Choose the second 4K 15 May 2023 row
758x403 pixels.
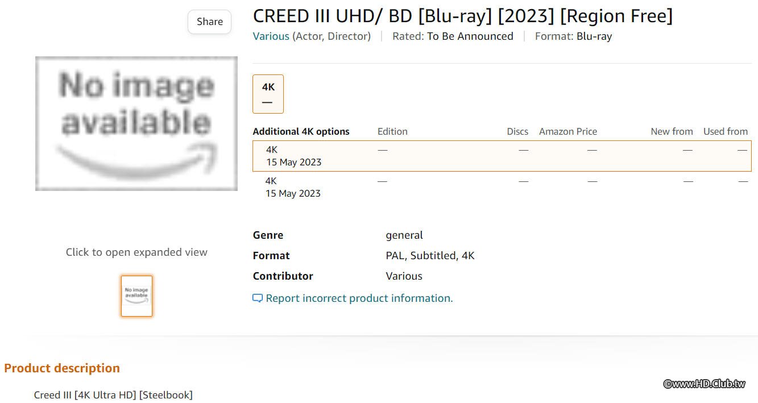(x=502, y=187)
